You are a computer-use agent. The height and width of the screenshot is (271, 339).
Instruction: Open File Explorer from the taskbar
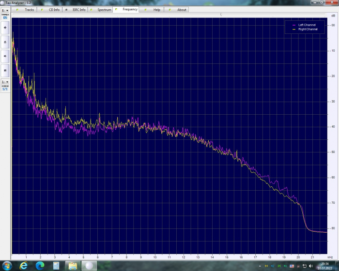(x=72, y=266)
